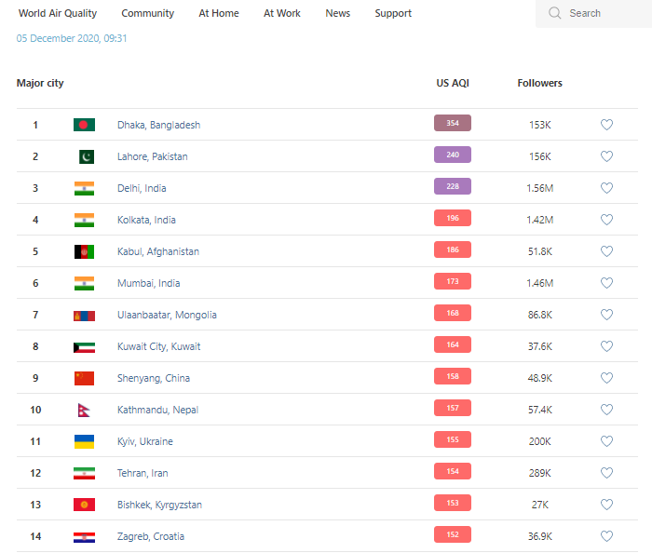This screenshot has height=553, width=652.
Task: Open the Tehran, Iran city link
Action: tap(143, 473)
